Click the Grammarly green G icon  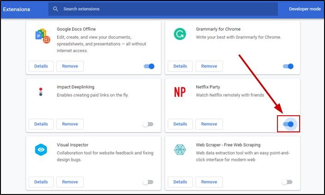tap(180, 34)
